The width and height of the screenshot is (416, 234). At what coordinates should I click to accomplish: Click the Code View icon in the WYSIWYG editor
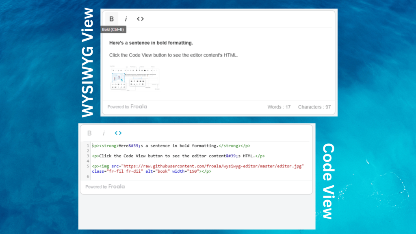click(x=140, y=18)
